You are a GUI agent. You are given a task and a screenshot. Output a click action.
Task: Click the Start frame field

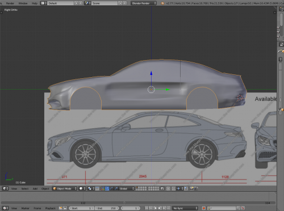(81, 208)
